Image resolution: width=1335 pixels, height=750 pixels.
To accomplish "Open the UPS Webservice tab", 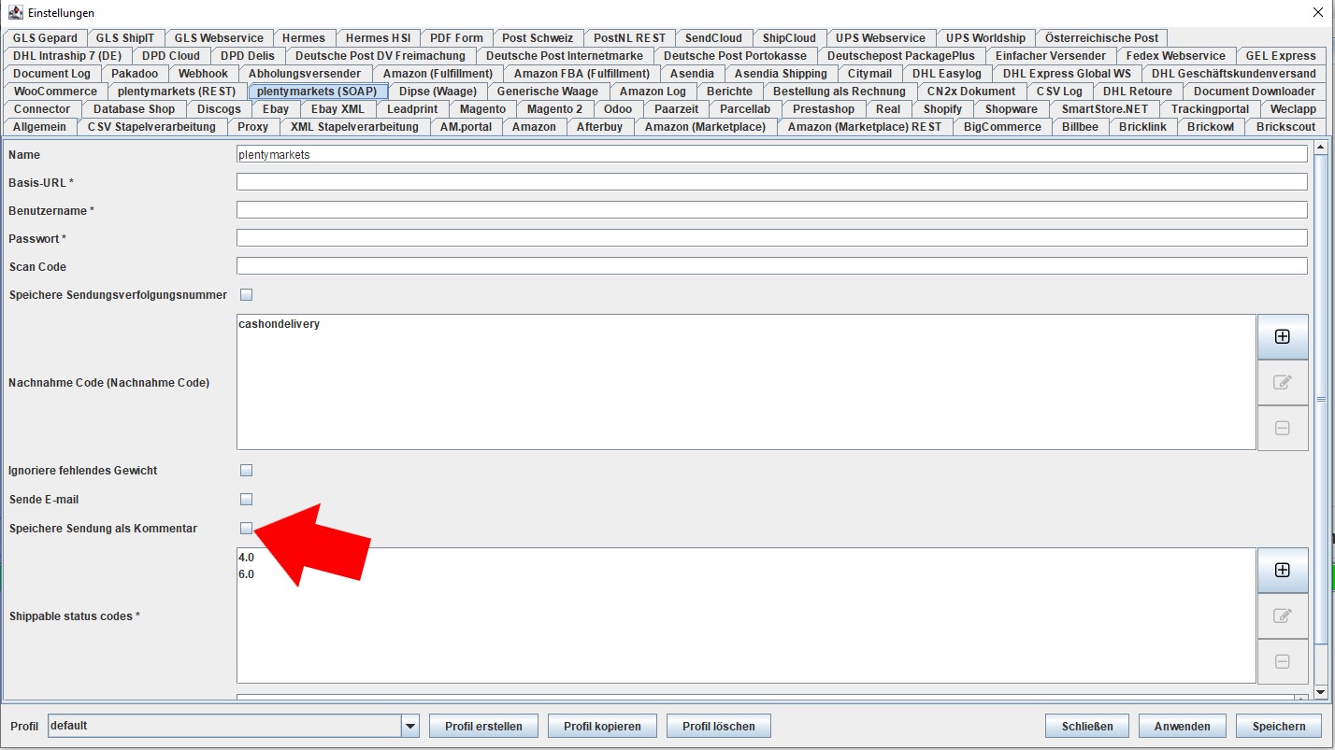I will [x=881, y=38].
